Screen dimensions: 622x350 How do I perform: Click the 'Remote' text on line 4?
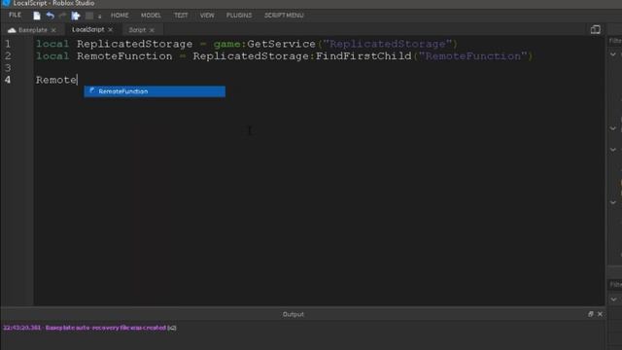[56, 80]
